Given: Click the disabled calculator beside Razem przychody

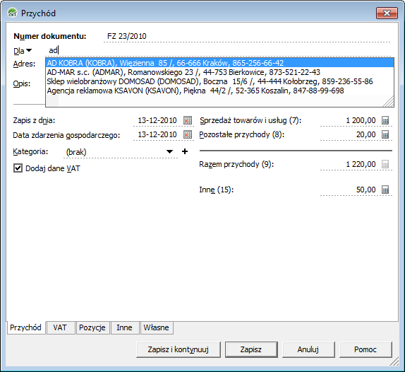Looking at the screenshot, I should pos(385,164).
